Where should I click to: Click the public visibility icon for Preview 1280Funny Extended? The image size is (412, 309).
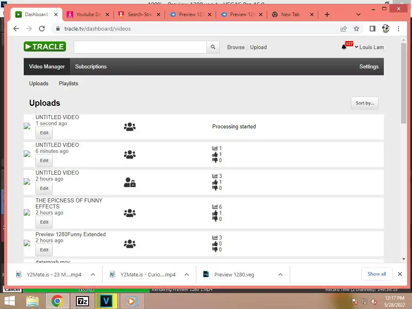click(x=130, y=244)
